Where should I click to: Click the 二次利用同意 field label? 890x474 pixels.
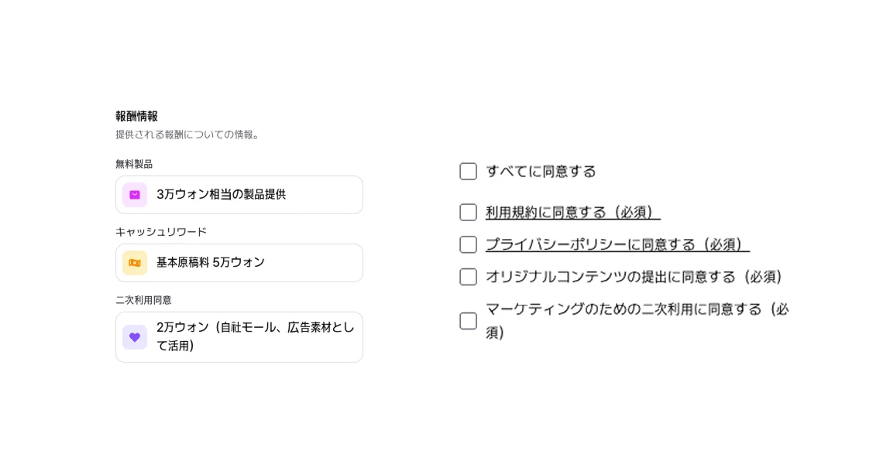(143, 300)
